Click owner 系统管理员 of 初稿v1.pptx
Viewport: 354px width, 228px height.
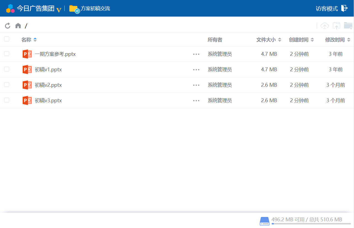click(x=220, y=70)
